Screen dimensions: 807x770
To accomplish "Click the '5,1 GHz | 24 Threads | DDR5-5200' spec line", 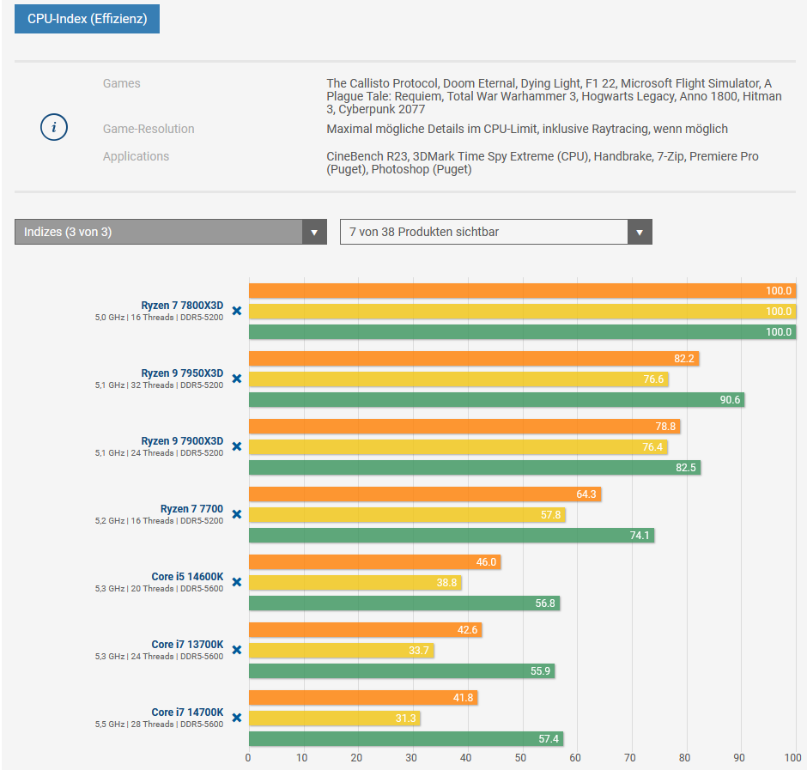I will click(x=159, y=453).
